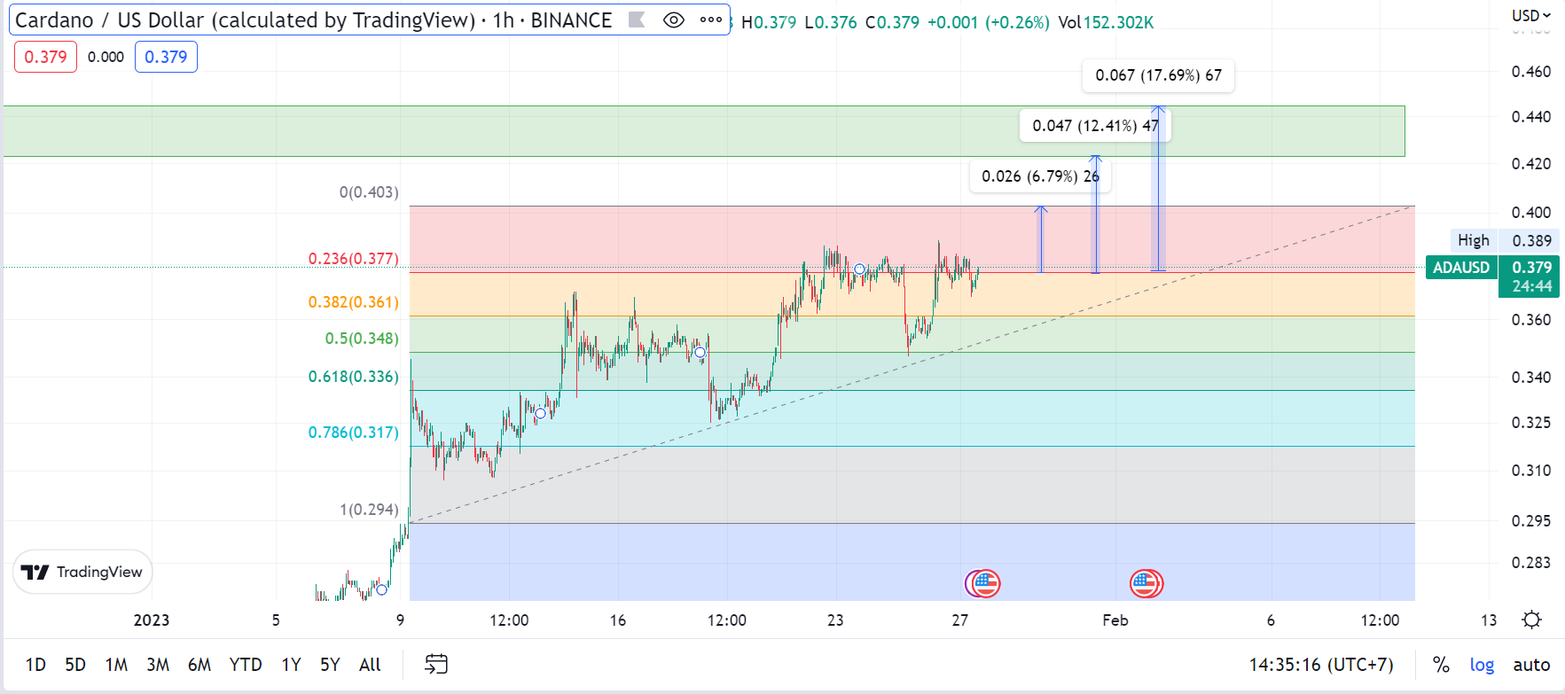Open the US economic event icon near 27
Image resolution: width=1565 pixels, height=694 pixels.
pyautogui.click(x=984, y=583)
